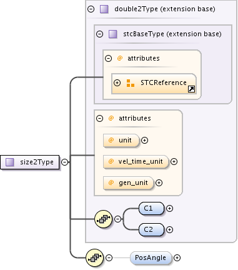Collapse the size2Type node
Viewport: 238px width, 270px height.
pos(65,162)
